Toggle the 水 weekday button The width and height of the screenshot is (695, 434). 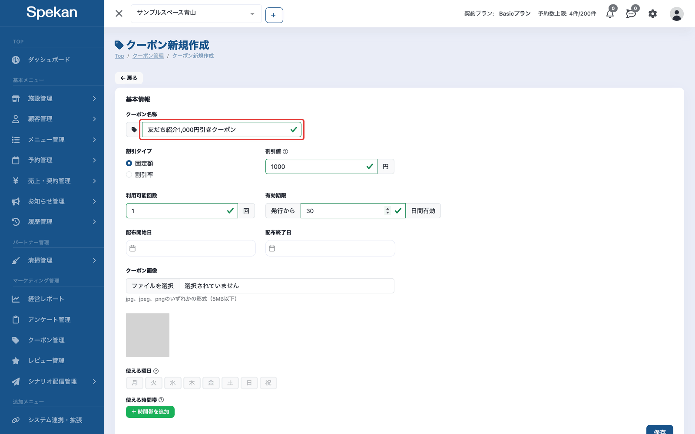[x=173, y=383]
